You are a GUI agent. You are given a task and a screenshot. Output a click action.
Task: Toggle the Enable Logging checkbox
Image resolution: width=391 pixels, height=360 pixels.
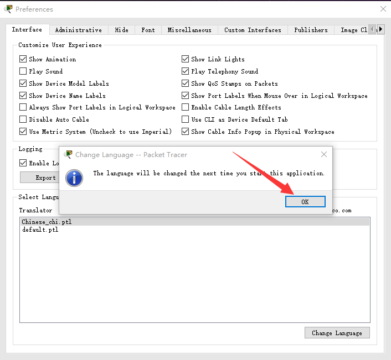[23, 163]
